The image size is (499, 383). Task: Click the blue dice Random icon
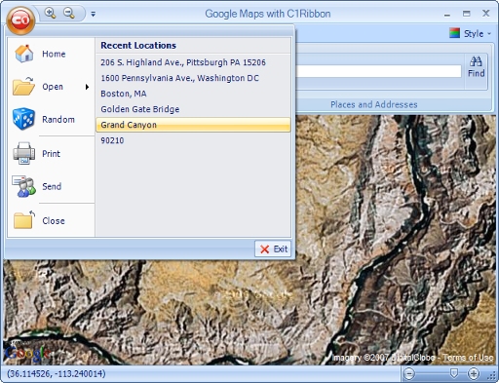[x=23, y=119]
